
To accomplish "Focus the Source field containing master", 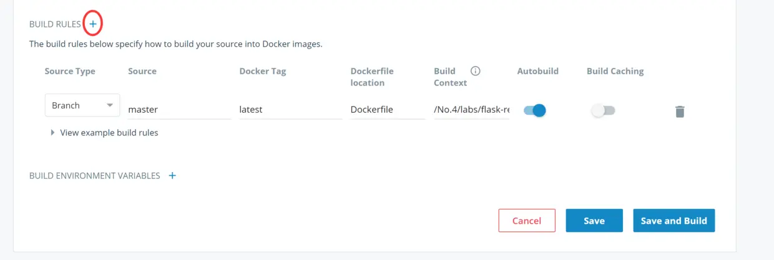I will coord(179,110).
